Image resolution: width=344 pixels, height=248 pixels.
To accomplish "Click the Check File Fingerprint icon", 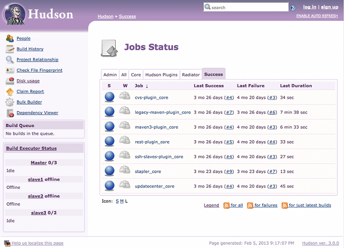I will tap(10, 70).
